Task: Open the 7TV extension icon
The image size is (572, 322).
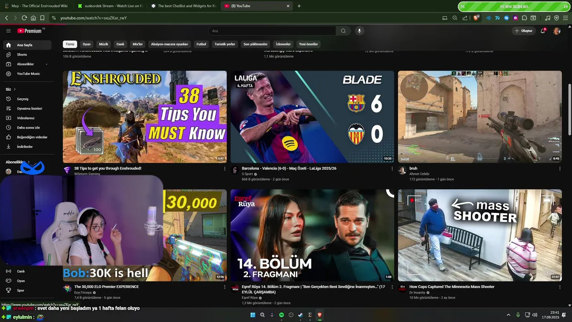Action: (497, 18)
